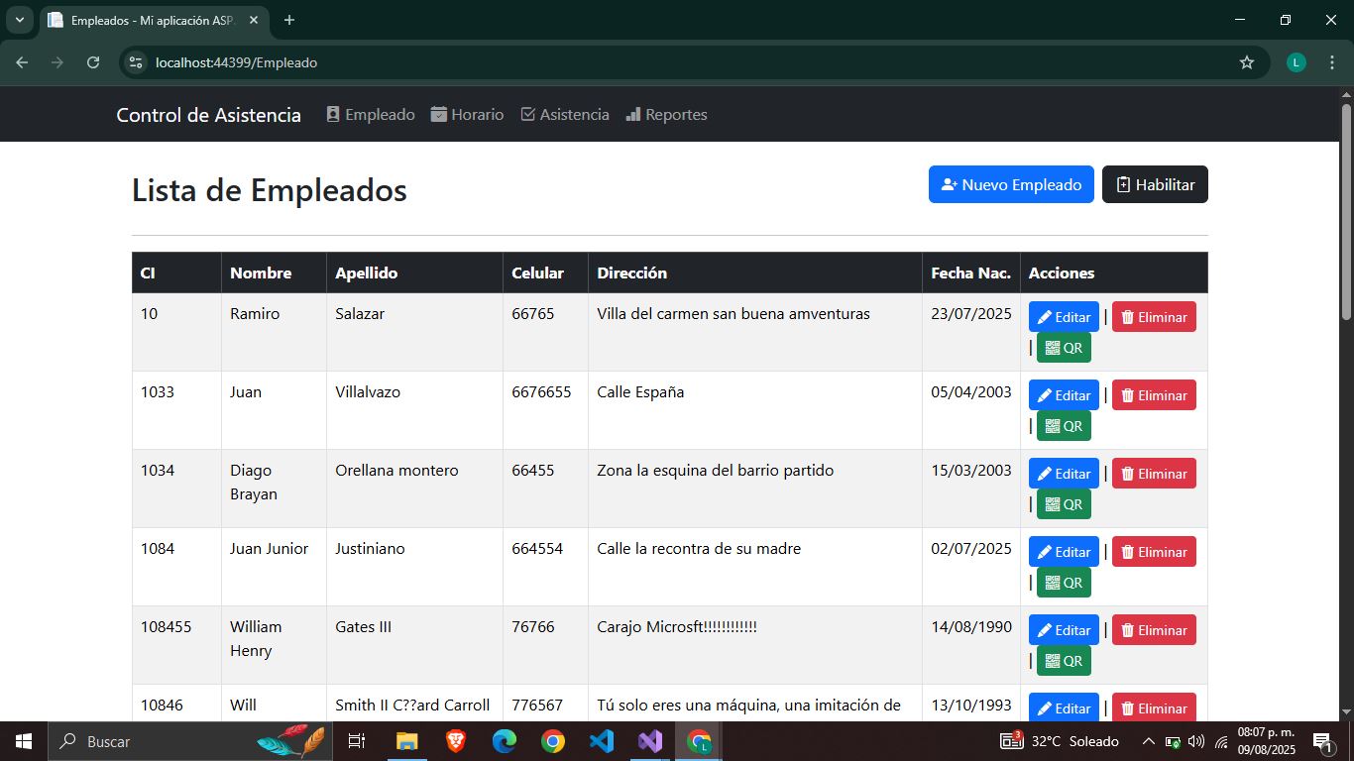Delete employee Diago Brayan Orellana

(x=1154, y=474)
